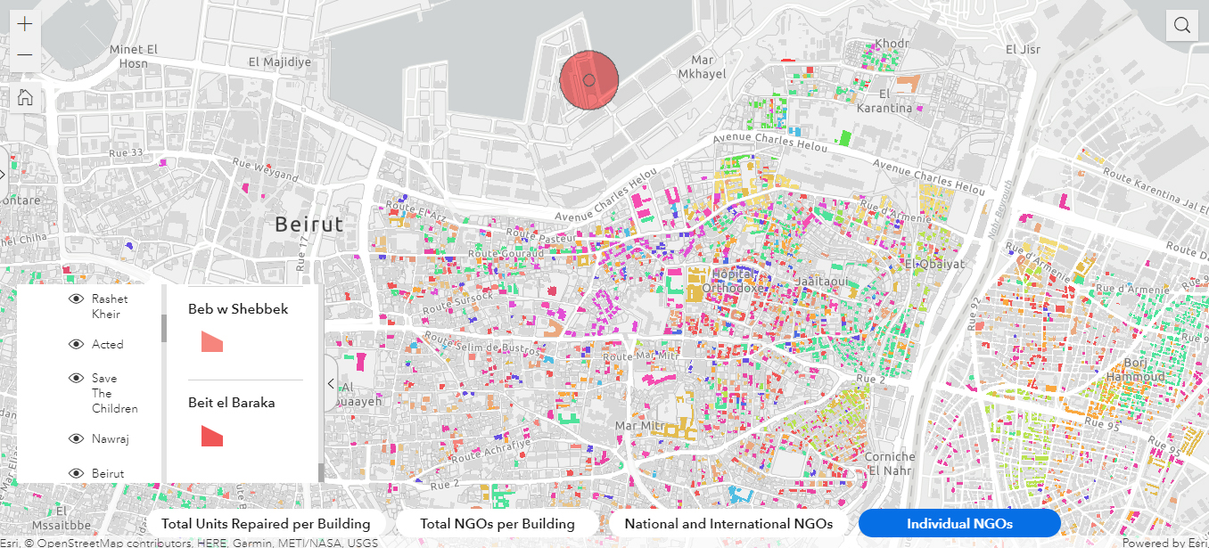This screenshot has height=548, width=1209.
Task: Zoom in using the plus icon
Action: (24, 23)
